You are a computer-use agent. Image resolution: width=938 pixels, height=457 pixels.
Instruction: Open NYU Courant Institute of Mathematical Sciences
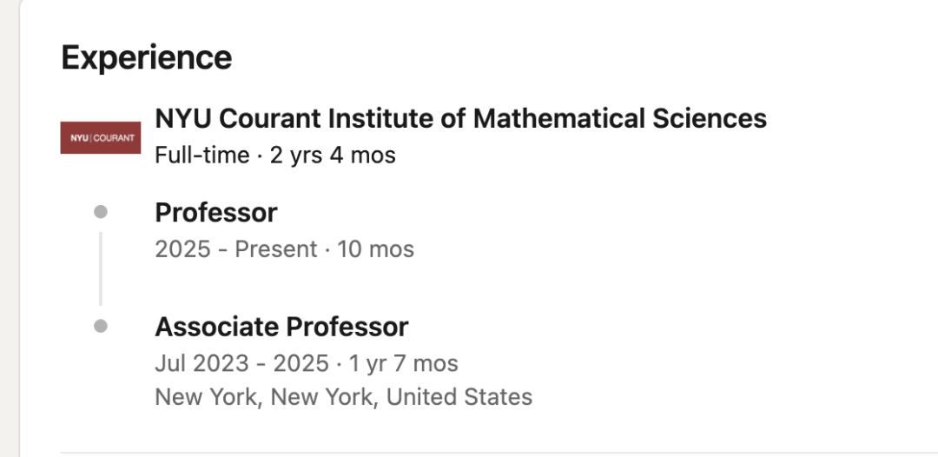[460, 118]
